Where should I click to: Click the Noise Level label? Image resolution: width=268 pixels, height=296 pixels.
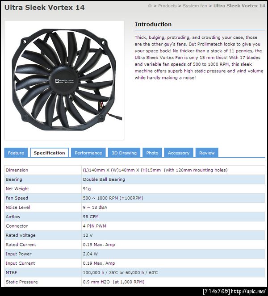[x=18, y=207]
